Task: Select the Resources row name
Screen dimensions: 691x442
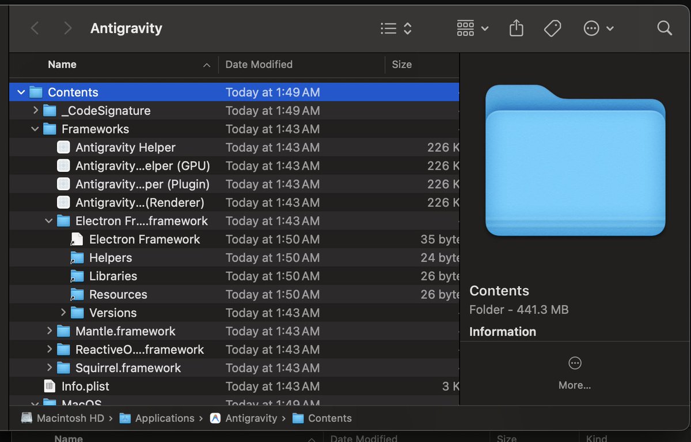Action: [x=118, y=294]
